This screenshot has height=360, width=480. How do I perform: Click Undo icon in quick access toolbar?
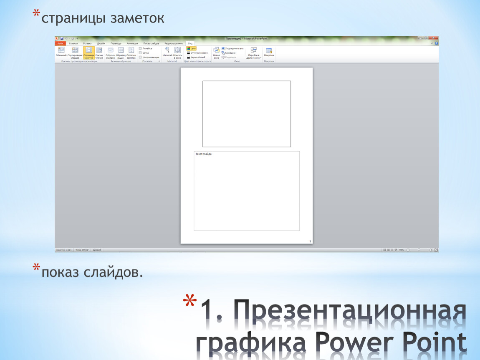pyautogui.click(x=66, y=39)
